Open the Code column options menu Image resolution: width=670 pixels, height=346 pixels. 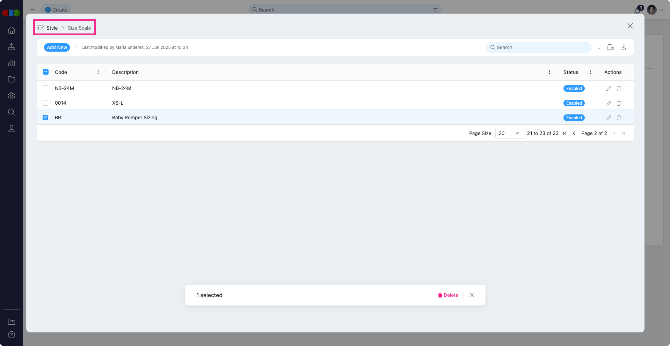tap(98, 72)
